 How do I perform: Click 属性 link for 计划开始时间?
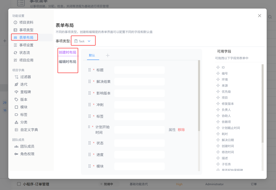pos(172,130)
